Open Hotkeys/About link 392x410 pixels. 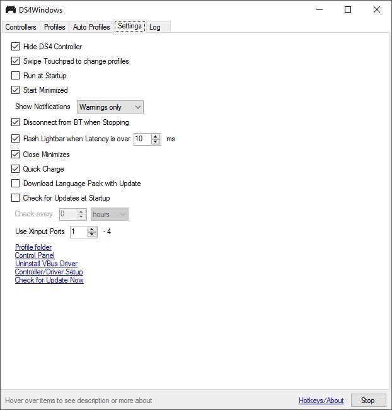click(321, 401)
